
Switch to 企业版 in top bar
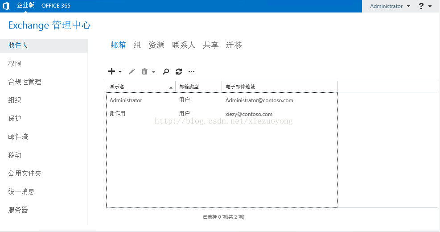(x=25, y=5)
